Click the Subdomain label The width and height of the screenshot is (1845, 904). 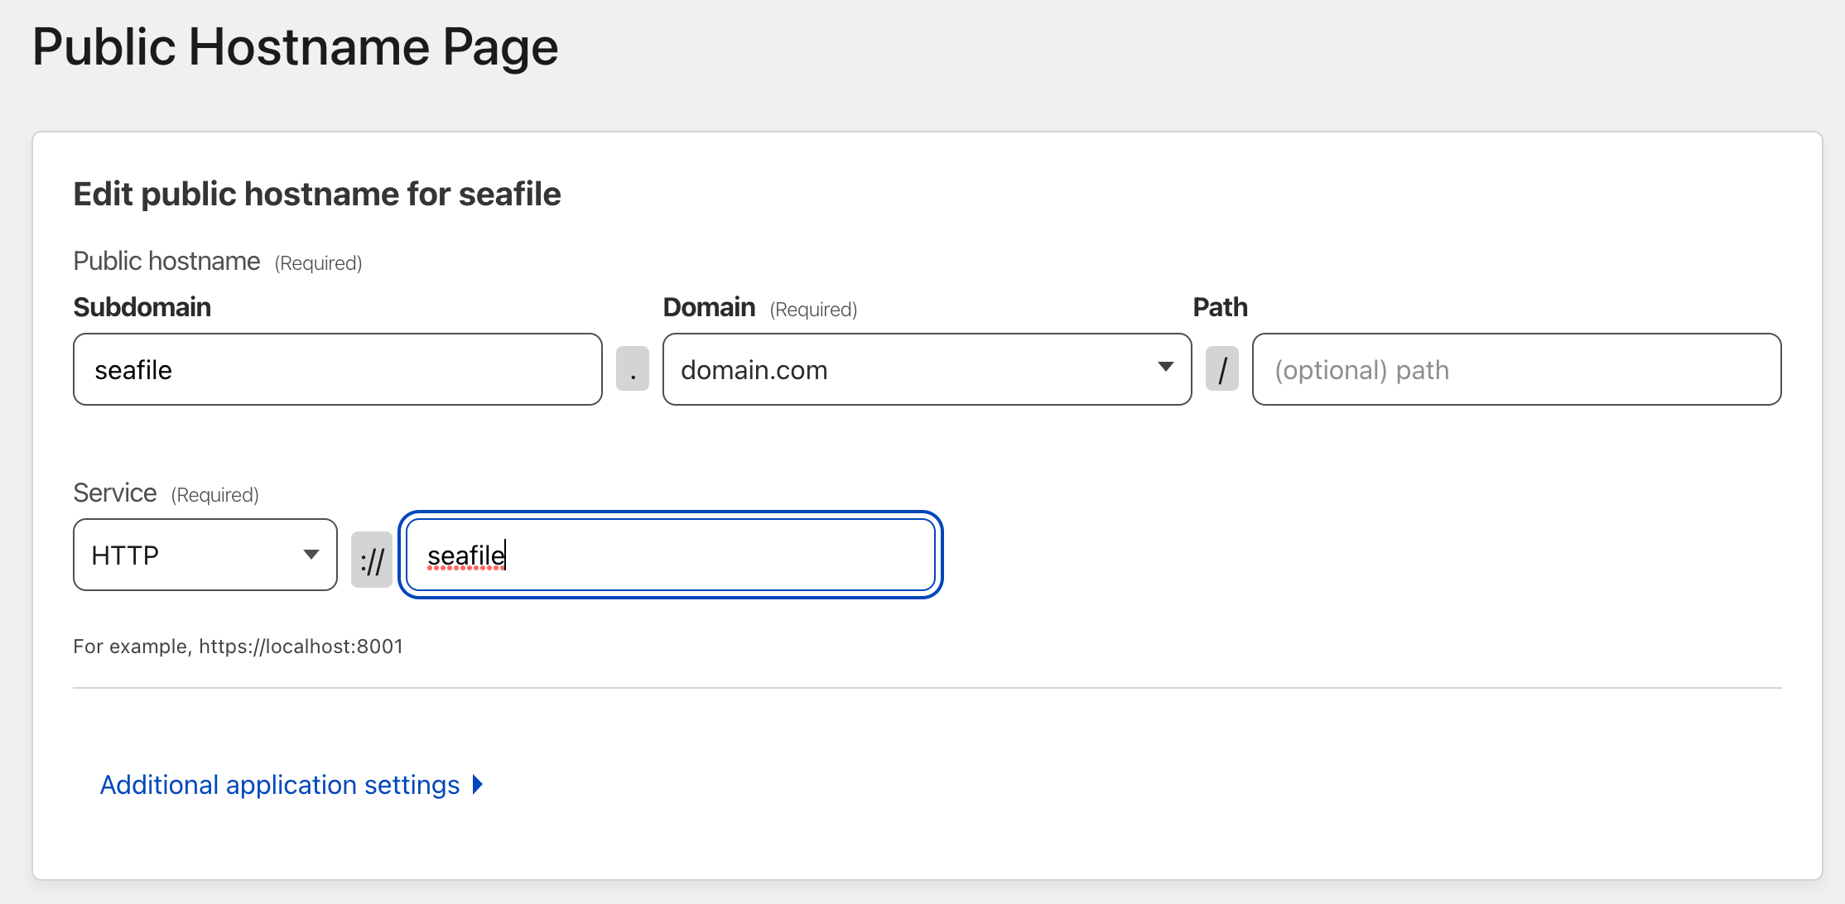(142, 307)
